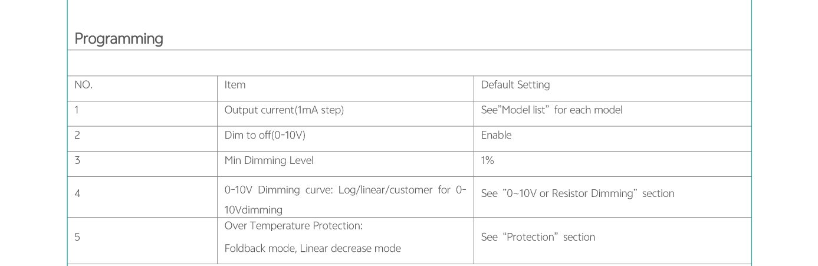Click row number 2 cell
Viewport: 818px width, 266px height.
tap(77, 135)
